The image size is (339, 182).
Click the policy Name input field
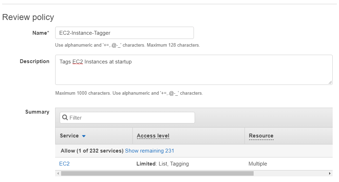pos(124,33)
